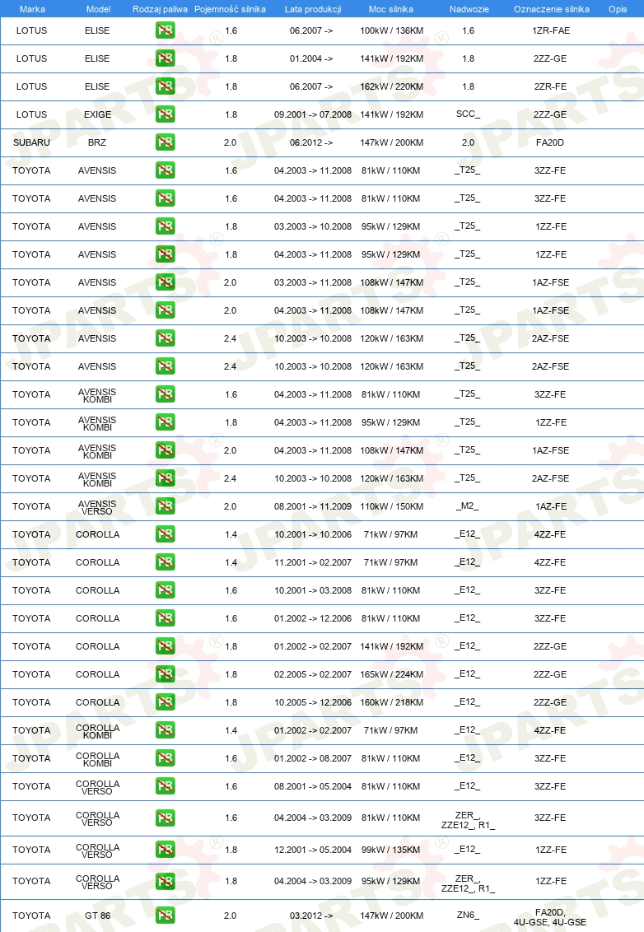Click the 01.2002 -> 08.2007 production years cell
The width and height of the screenshot is (644, 932).
click(x=313, y=758)
